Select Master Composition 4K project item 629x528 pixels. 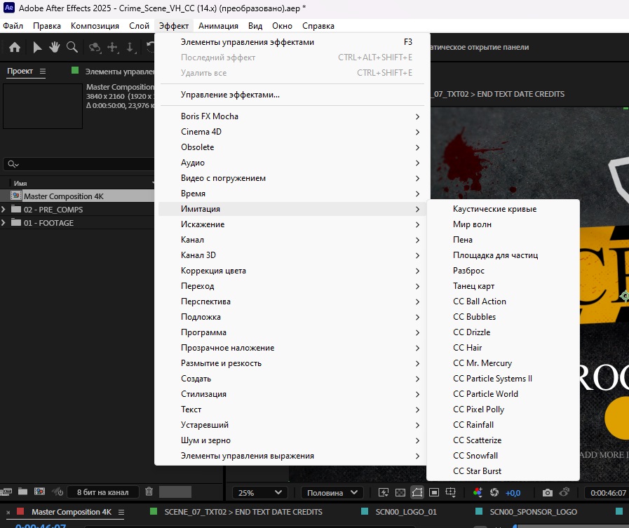(x=63, y=196)
